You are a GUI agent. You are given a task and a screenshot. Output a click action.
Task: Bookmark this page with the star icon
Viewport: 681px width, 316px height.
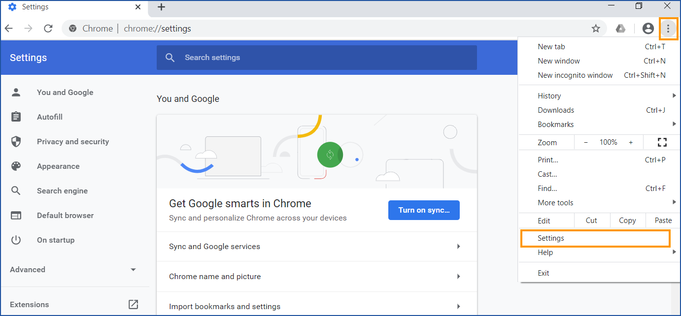coord(597,28)
